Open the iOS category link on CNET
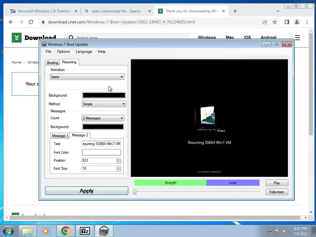This screenshot has height=237, width=316. (x=247, y=37)
